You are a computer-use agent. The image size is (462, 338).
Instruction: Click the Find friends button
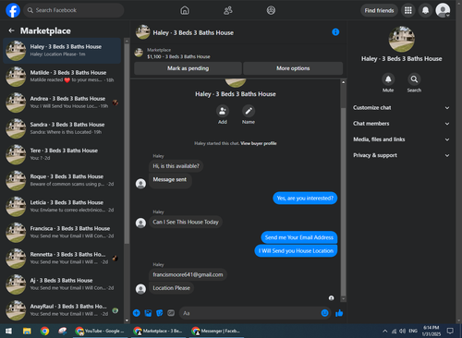pos(379,10)
